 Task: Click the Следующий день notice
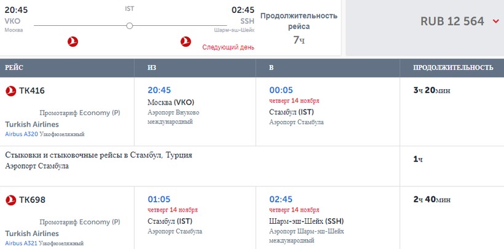228,47
